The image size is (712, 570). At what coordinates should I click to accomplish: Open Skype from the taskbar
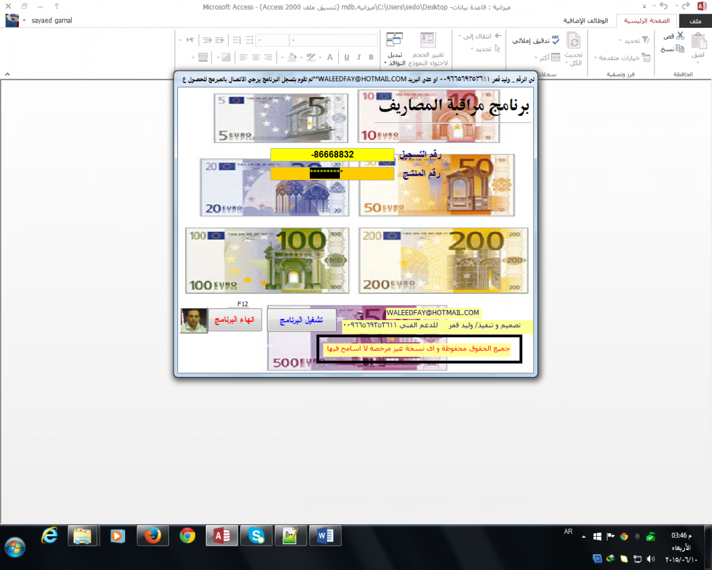click(x=257, y=536)
